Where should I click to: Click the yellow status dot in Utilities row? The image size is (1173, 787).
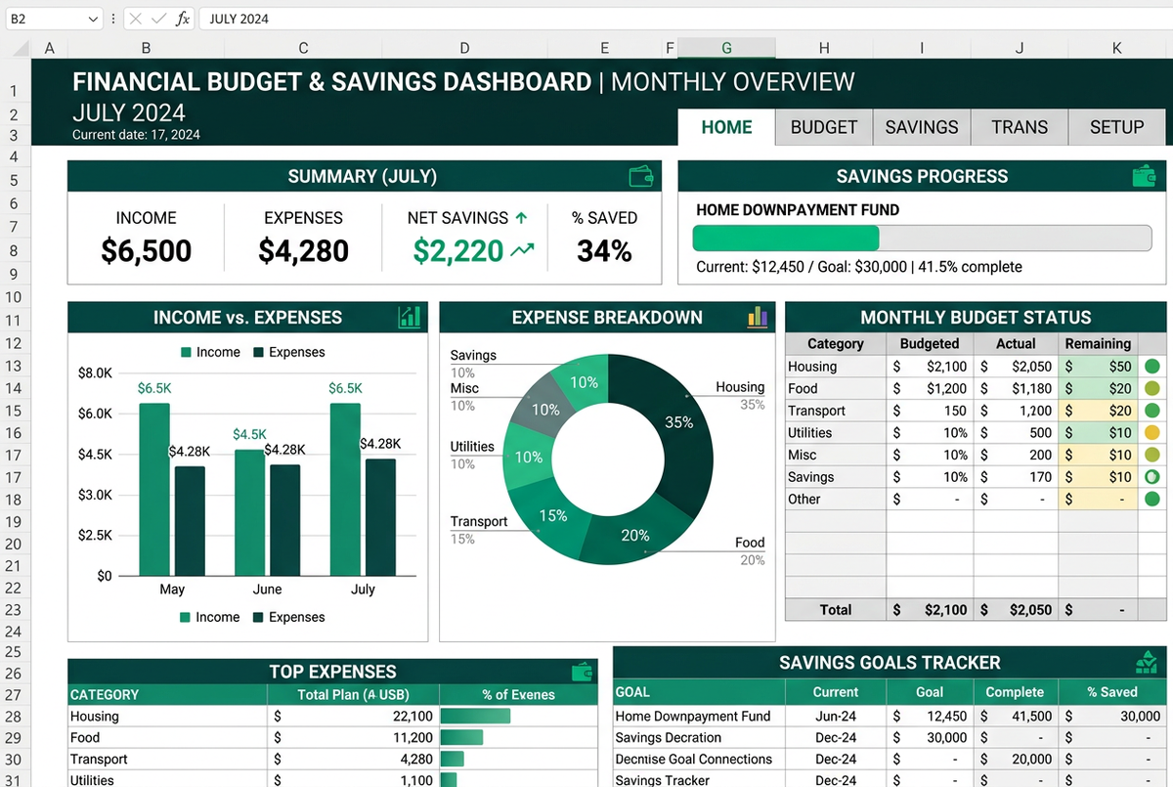point(1151,432)
